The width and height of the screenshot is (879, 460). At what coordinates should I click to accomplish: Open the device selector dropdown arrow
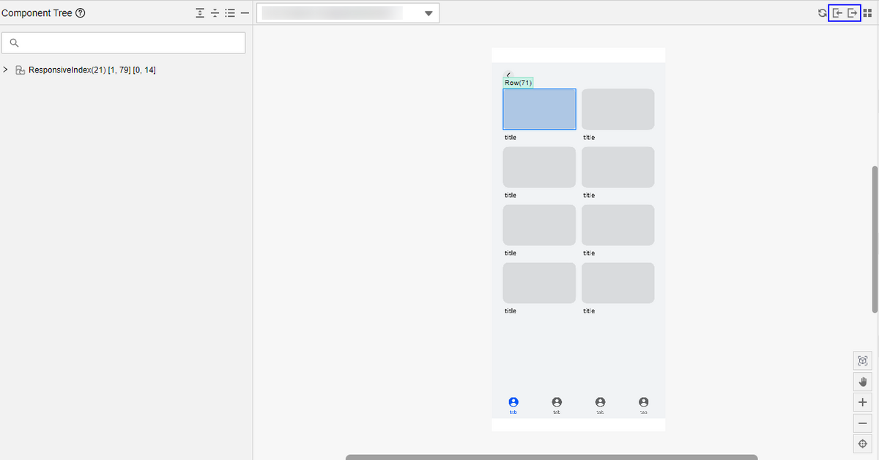pyautogui.click(x=429, y=13)
